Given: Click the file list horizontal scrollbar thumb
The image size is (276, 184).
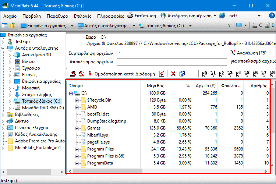Looking at the screenshot, I should (108, 171).
